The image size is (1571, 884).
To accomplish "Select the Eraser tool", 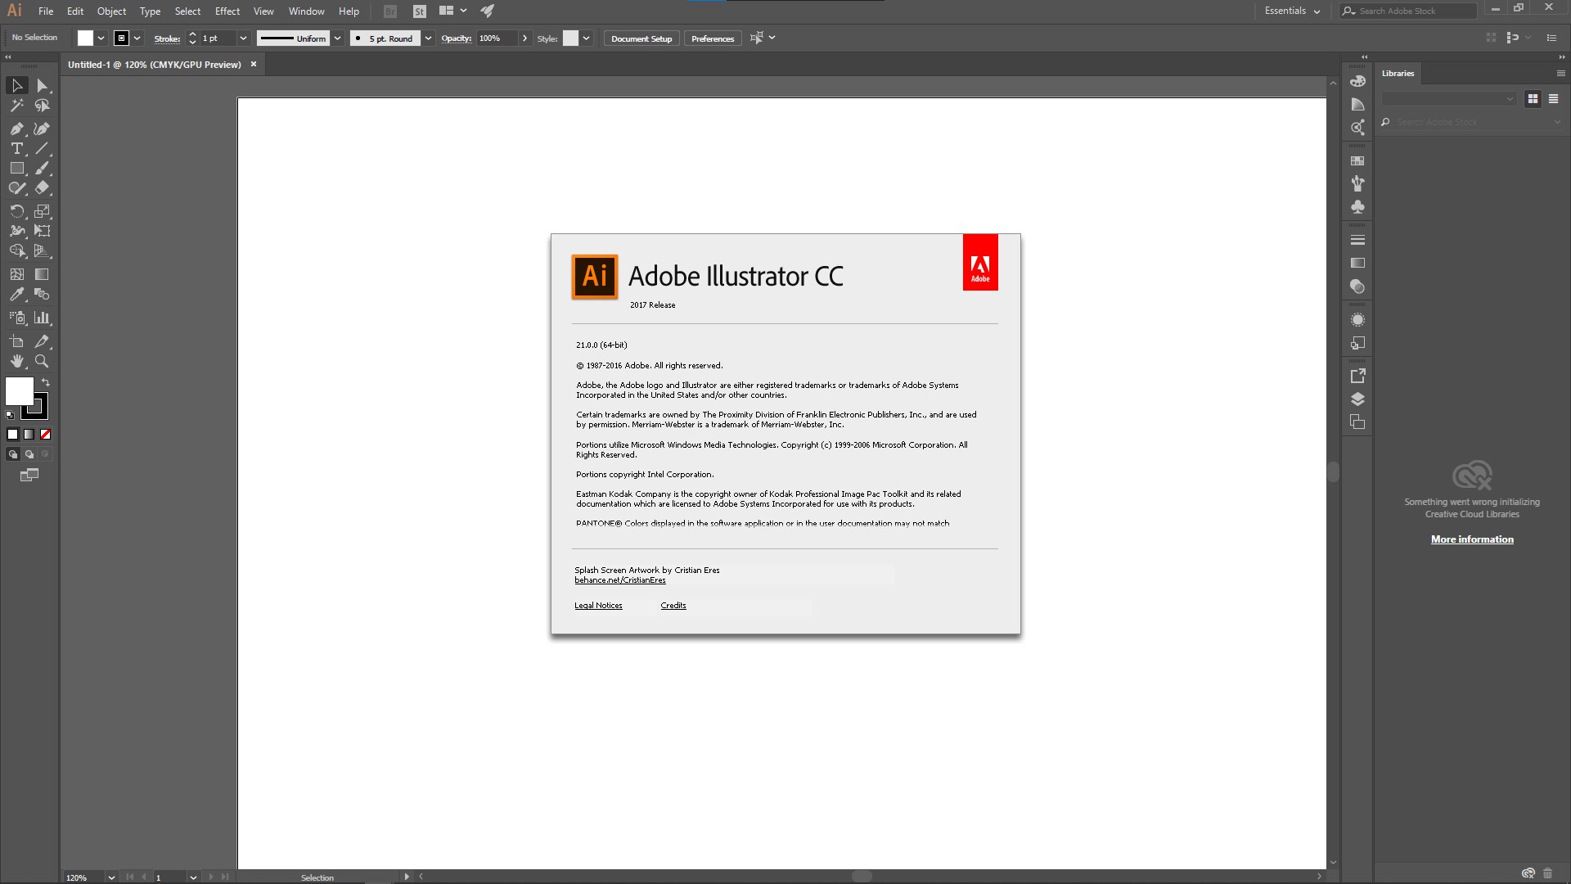I will coord(42,188).
